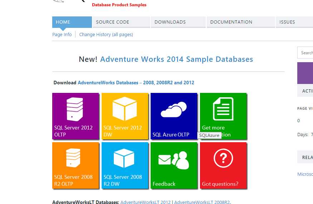The image size is (313, 204).
Task: Switch to the SOURCE CODE tab
Action: 121,22
